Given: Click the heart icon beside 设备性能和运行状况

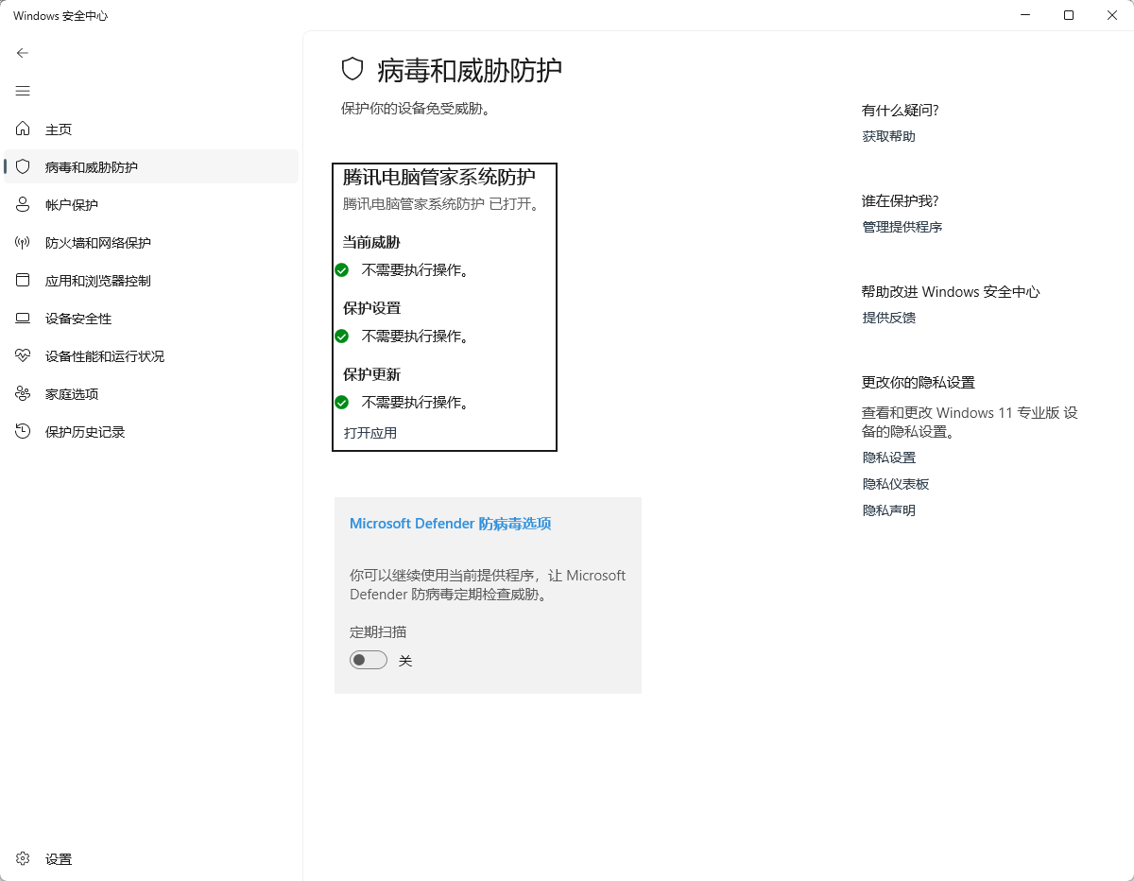Looking at the screenshot, I should click(23, 356).
